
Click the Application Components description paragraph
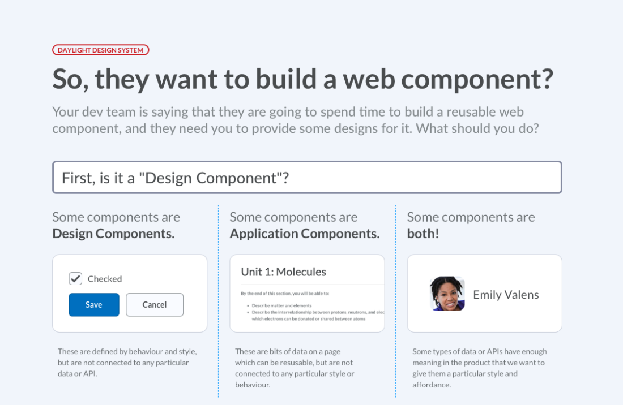295,368
